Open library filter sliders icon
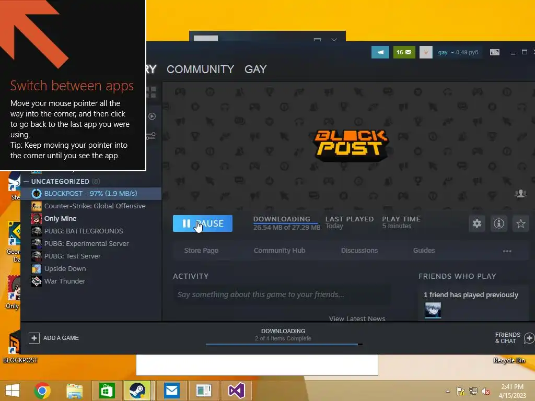This screenshot has width=535, height=401. (151, 136)
